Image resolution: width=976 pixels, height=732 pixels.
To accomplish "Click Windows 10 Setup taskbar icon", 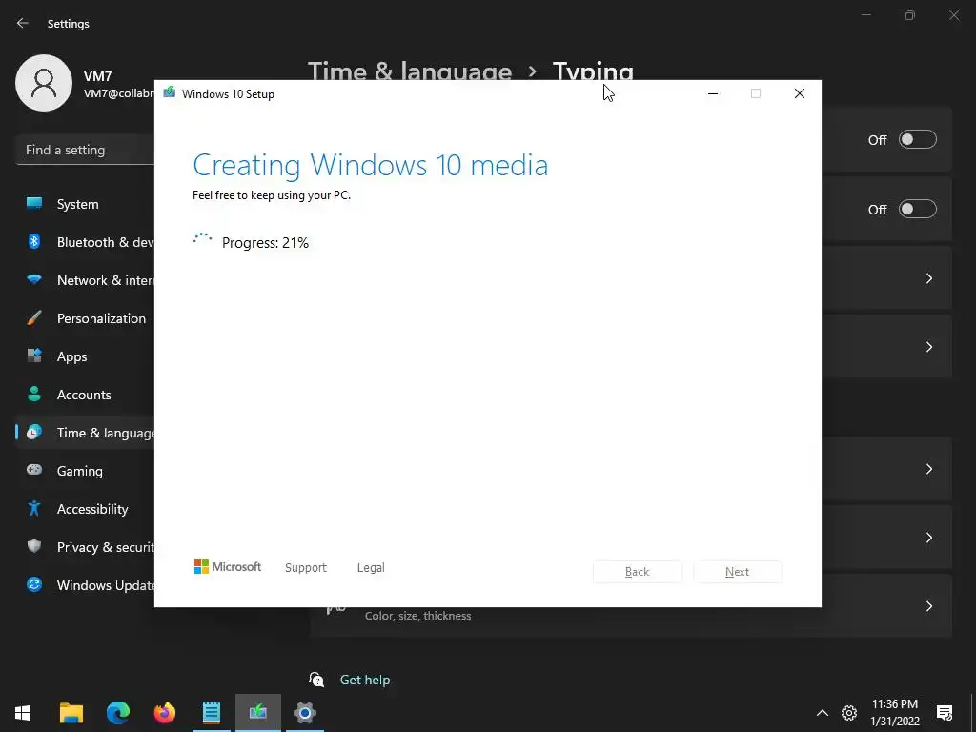I will pyautogui.click(x=258, y=713).
